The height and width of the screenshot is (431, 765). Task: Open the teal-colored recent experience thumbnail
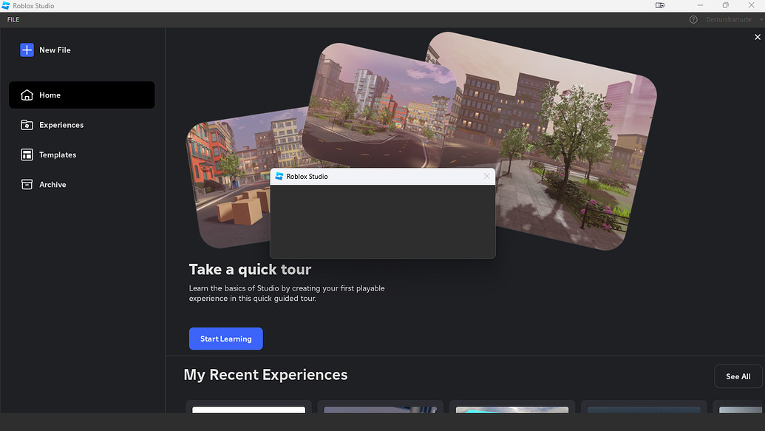511,414
